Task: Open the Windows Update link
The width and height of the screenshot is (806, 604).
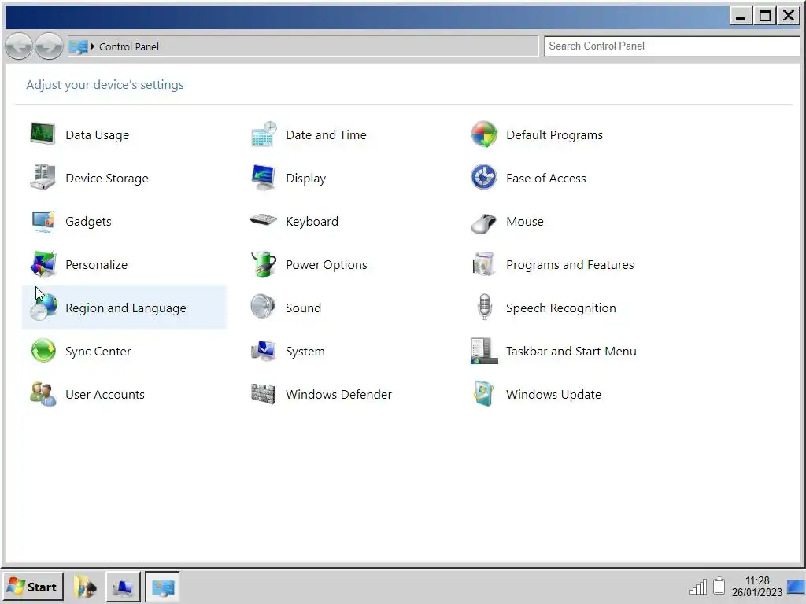Action: pos(553,395)
